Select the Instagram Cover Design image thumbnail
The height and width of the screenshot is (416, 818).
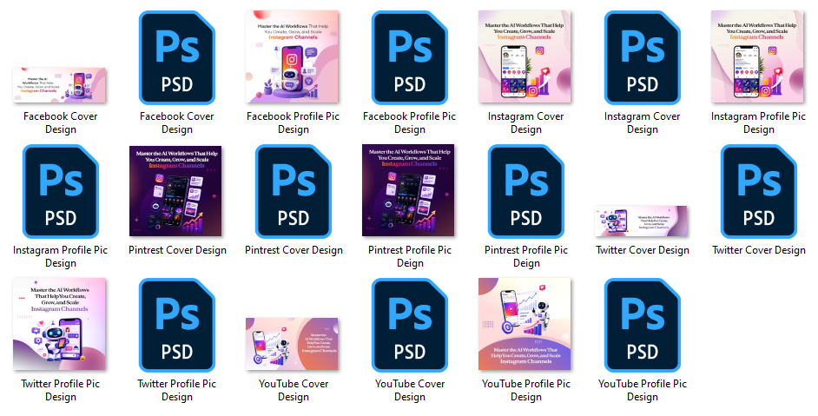(524, 56)
